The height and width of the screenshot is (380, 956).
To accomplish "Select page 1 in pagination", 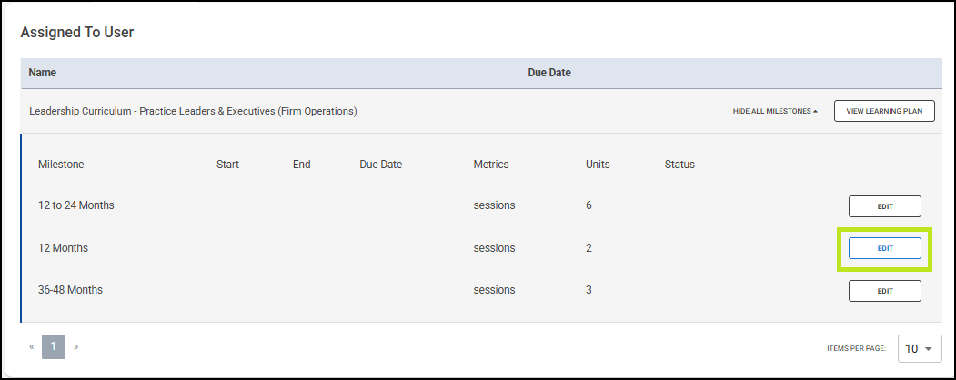I will (54, 346).
